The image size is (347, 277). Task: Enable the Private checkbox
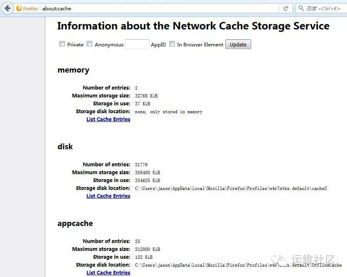[x=62, y=44]
